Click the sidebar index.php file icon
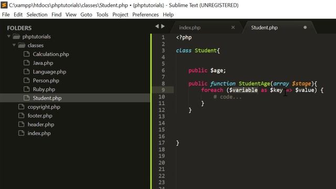 pyautogui.click(x=21, y=133)
